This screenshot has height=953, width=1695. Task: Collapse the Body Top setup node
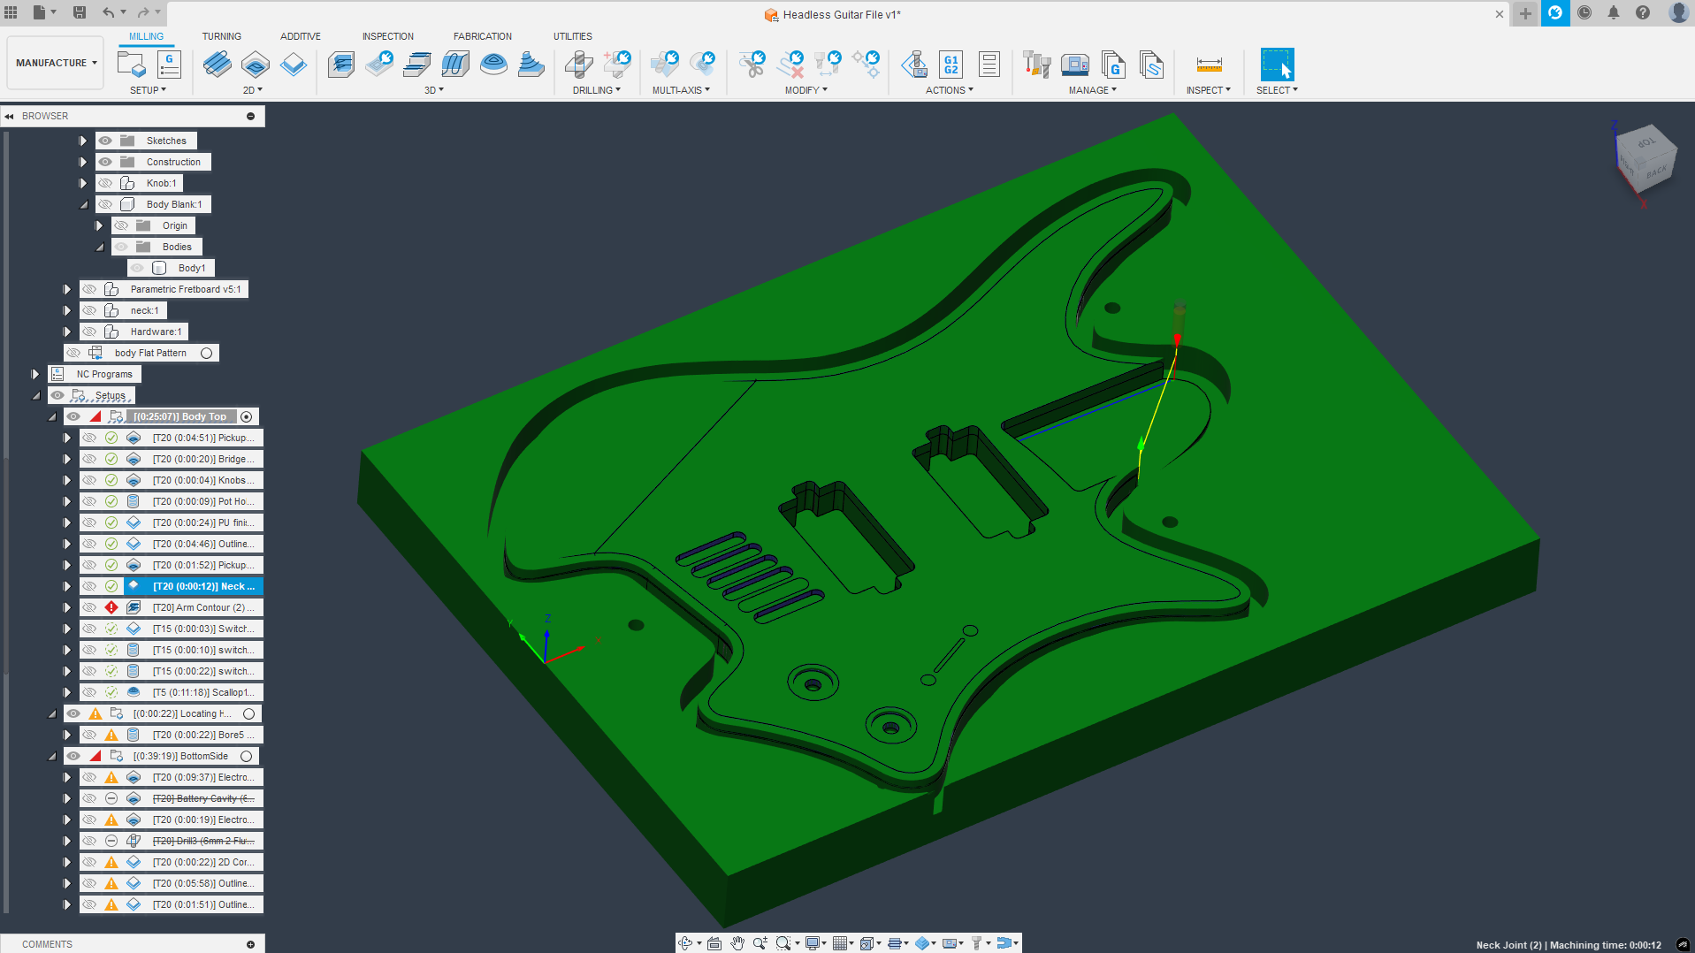[52, 416]
